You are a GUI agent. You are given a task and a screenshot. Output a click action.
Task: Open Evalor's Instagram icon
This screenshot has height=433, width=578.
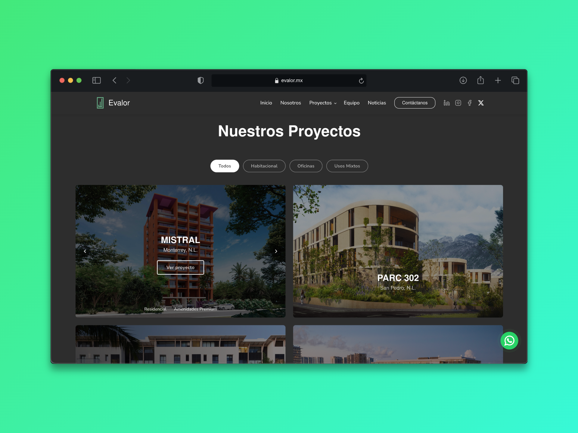click(458, 103)
